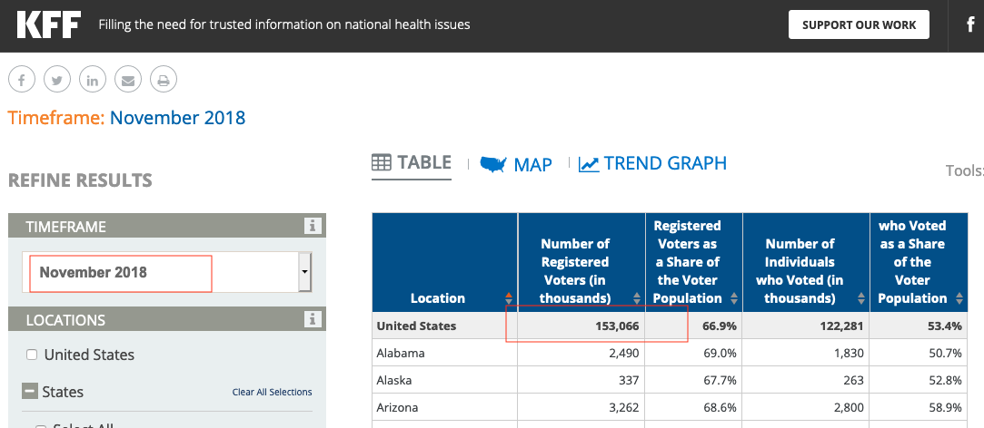This screenshot has width=984, height=428.
Task: Click Alabama's 1,830 voted value
Action: pos(848,354)
